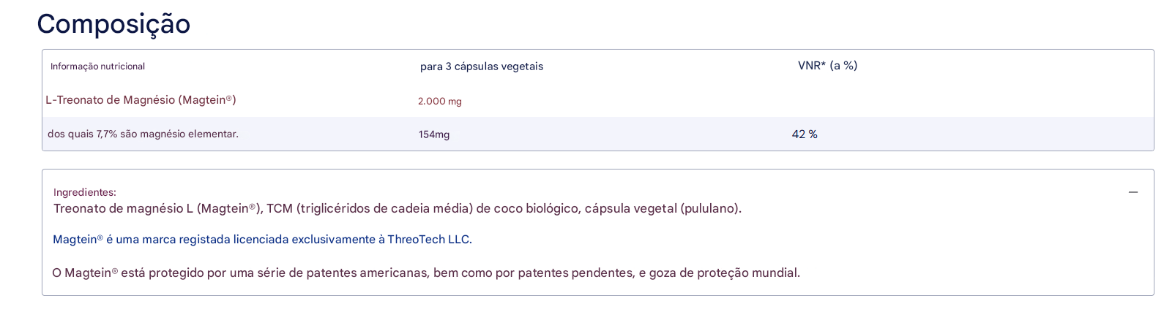Click the 2.000 mg value
This screenshot has width=1164, height=312.
(439, 102)
